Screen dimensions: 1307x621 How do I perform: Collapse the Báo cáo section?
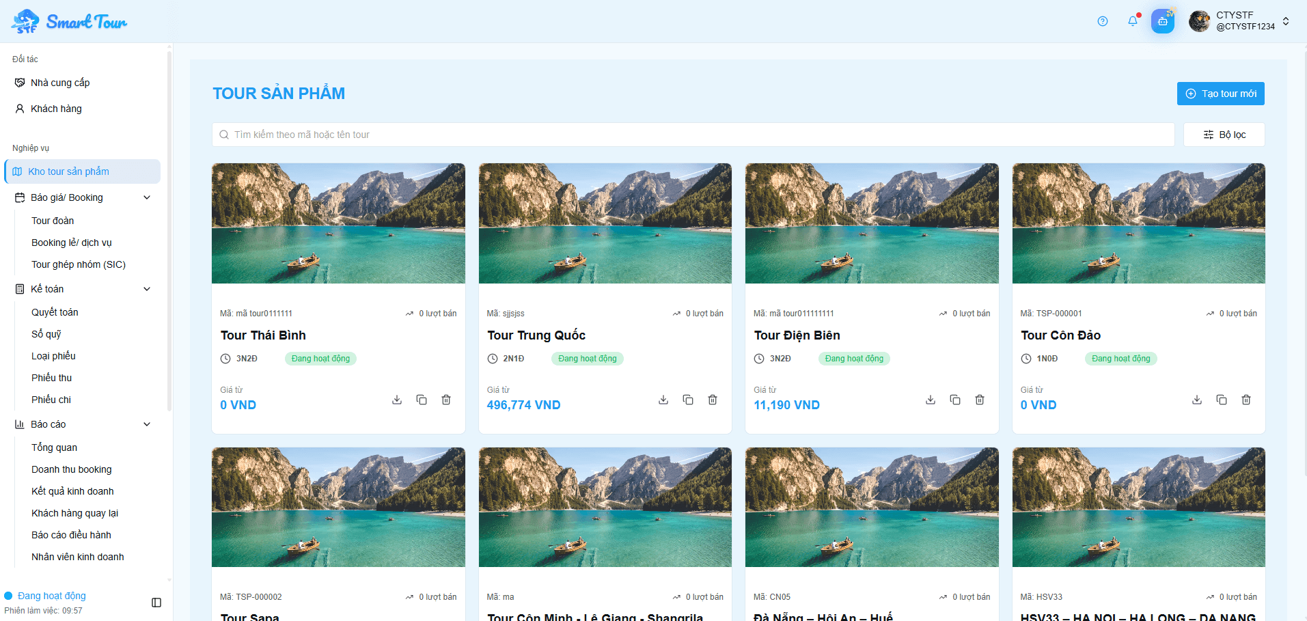(147, 424)
